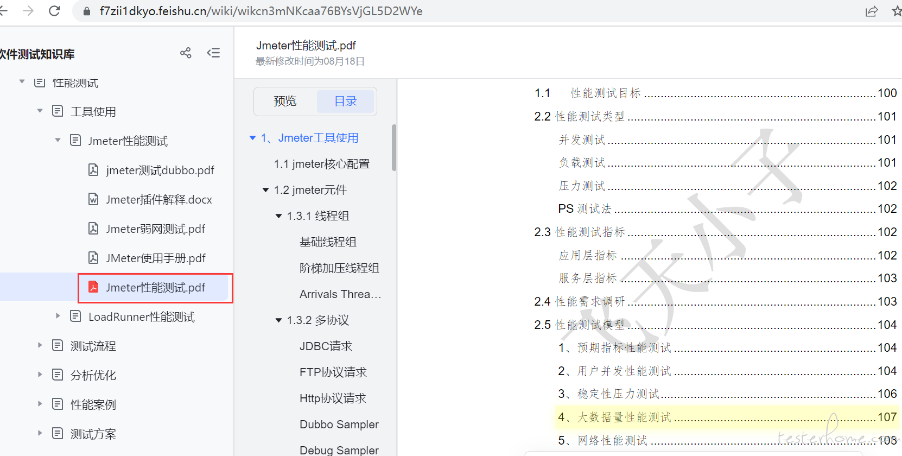Expand the 性能案例 node
This screenshot has width=902, height=456.
[x=40, y=404]
